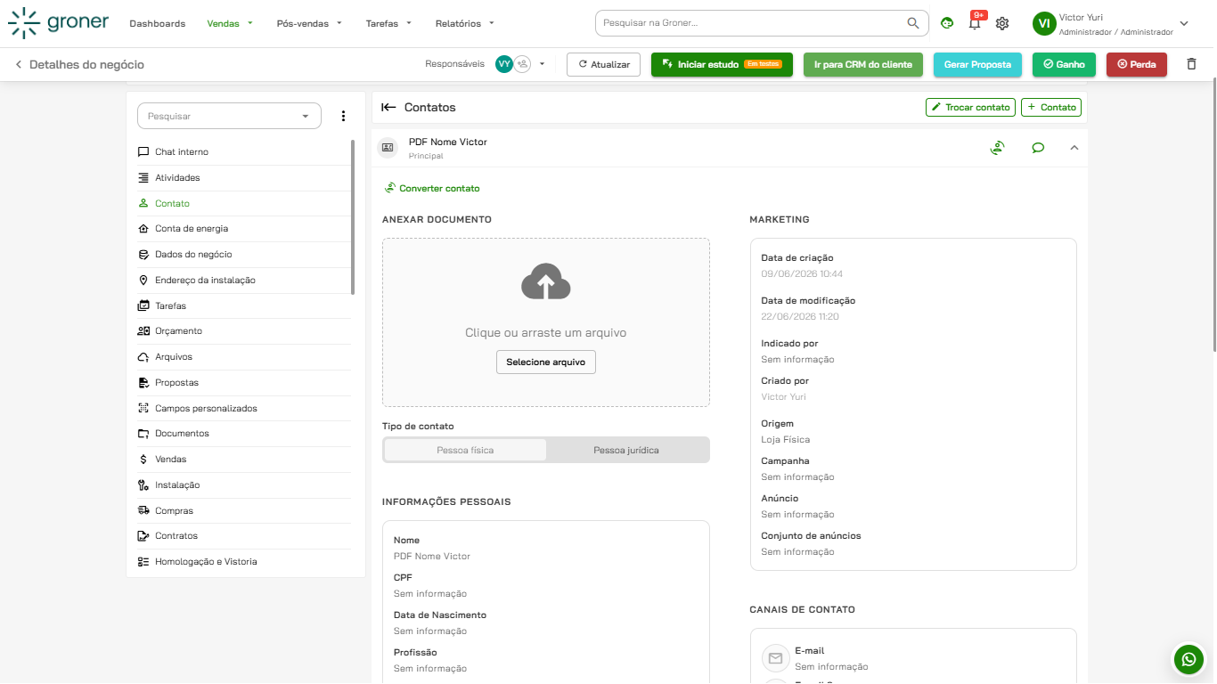Click the Gerar Proposta button
Viewport: 1217px width, 684px height.
977,64
